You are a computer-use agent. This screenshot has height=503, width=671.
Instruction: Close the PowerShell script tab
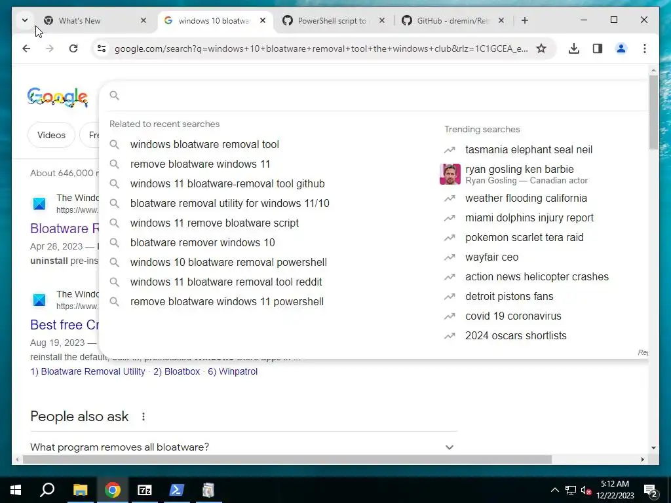click(x=382, y=20)
